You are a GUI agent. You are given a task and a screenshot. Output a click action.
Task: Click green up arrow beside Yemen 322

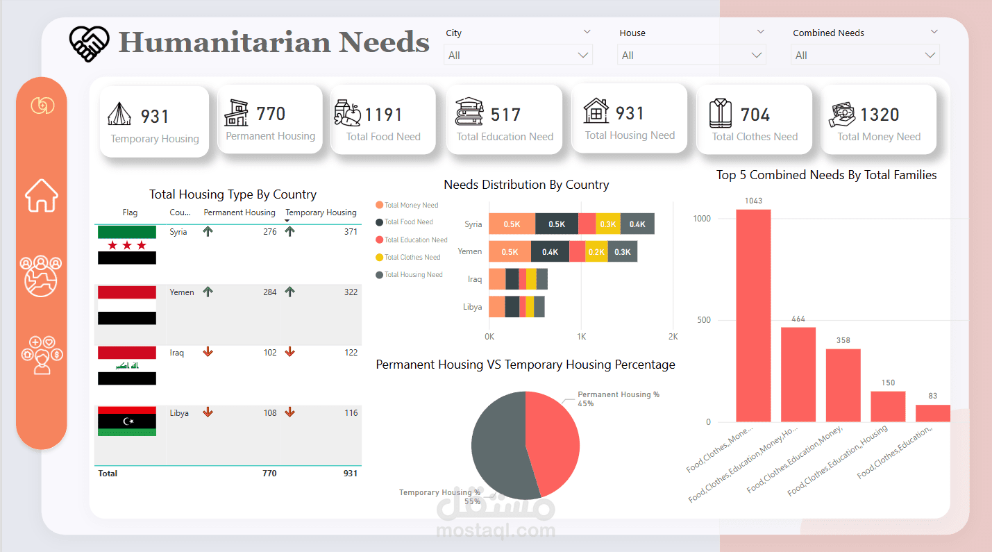click(x=290, y=292)
